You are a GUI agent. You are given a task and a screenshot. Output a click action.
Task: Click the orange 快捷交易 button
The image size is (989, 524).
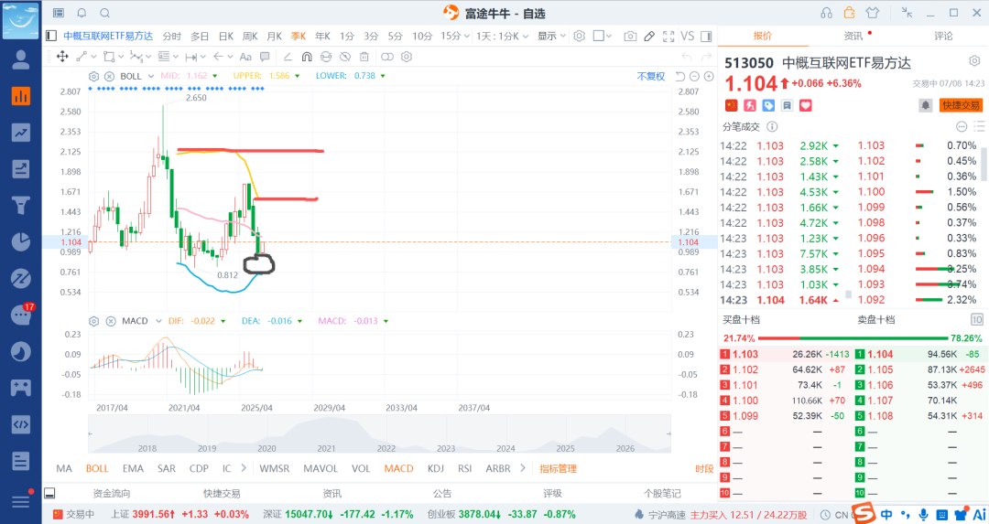point(962,105)
